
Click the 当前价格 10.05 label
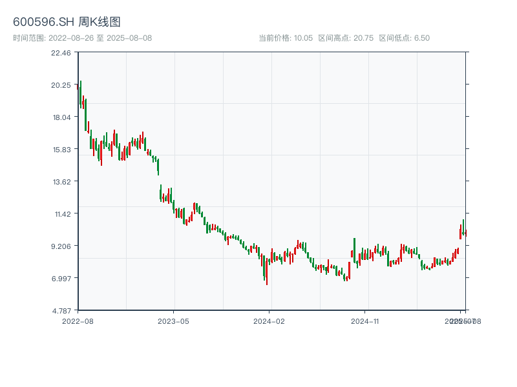coord(286,38)
